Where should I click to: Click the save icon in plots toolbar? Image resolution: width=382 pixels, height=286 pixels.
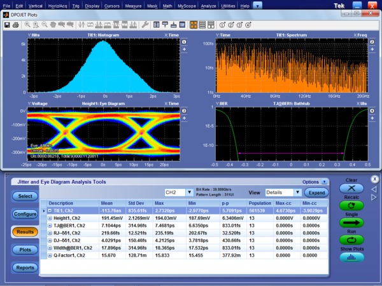pos(6,25)
